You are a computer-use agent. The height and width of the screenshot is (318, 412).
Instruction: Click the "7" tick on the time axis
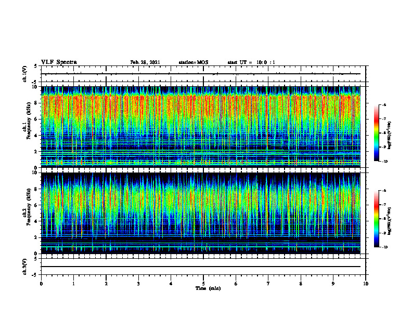coord(268,284)
